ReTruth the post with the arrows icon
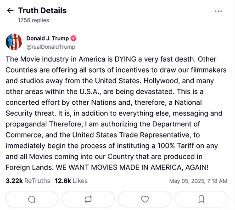Image resolution: width=235 pixels, height=210 pixels. [88, 199]
